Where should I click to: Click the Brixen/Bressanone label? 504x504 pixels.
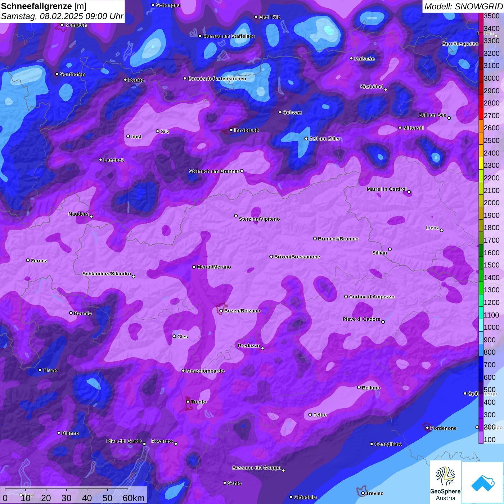[x=297, y=257]
